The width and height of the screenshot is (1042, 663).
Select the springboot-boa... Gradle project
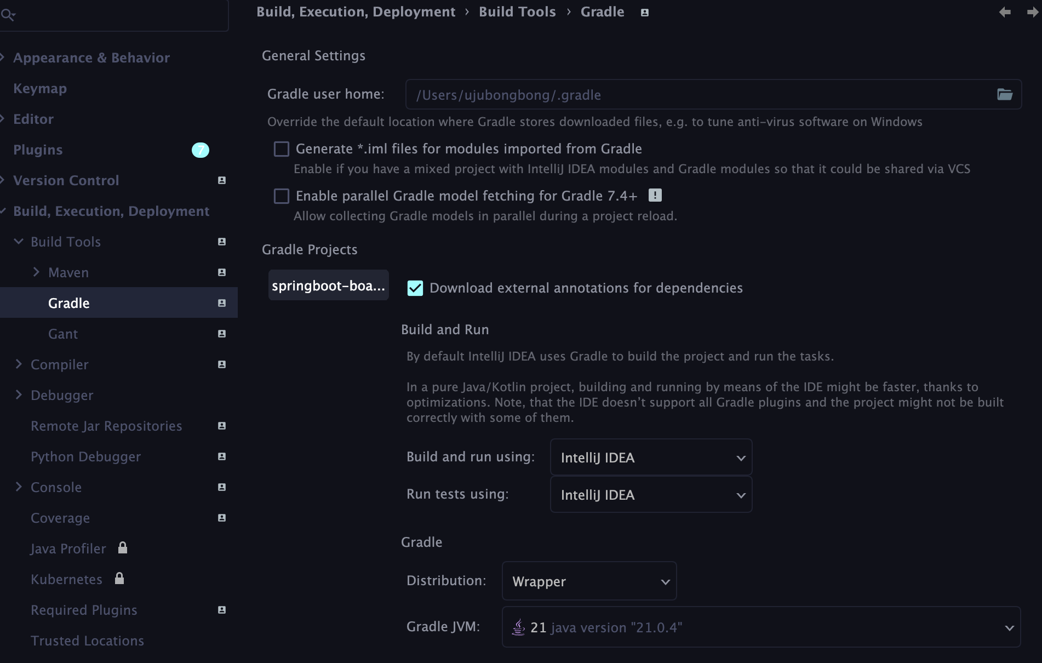coord(328,285)
